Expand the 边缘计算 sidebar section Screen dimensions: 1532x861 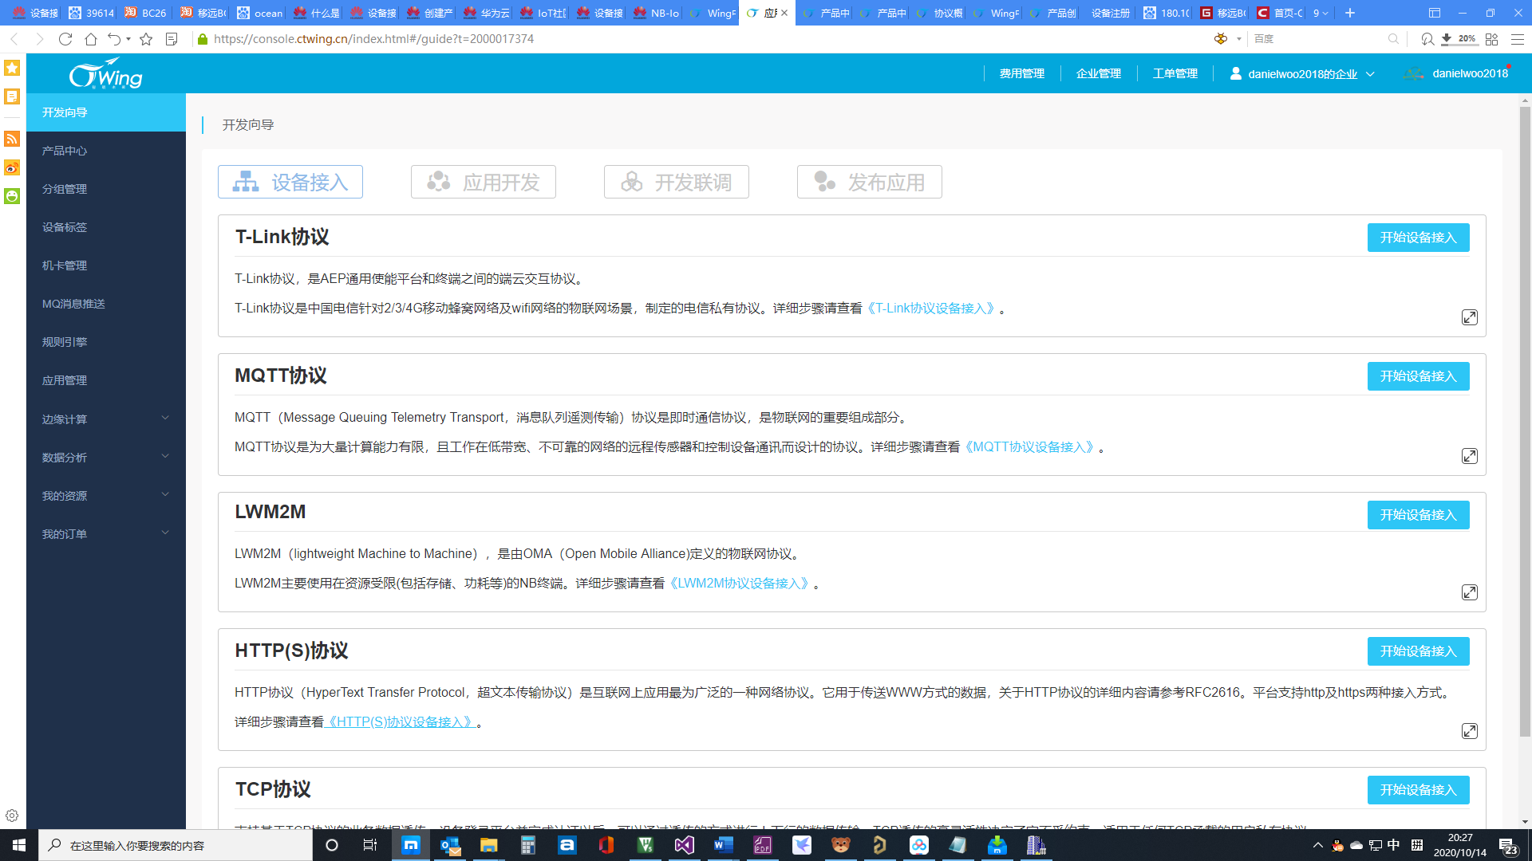point(64,419)
